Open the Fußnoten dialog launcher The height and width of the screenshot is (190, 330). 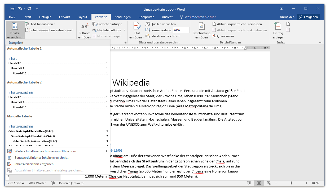point(125,42)
